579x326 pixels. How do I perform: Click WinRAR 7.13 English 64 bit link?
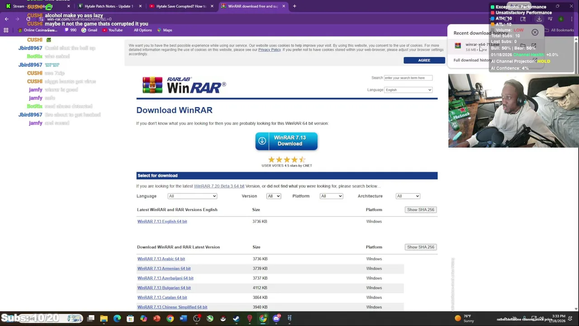pos(162,221)
